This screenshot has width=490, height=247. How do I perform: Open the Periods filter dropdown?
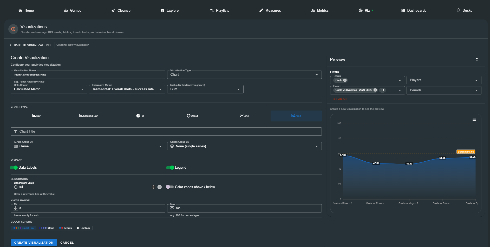tap(444, 90)
